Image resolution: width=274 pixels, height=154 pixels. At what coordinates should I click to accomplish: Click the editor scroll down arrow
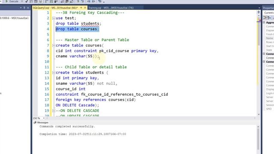pos(259,114)
